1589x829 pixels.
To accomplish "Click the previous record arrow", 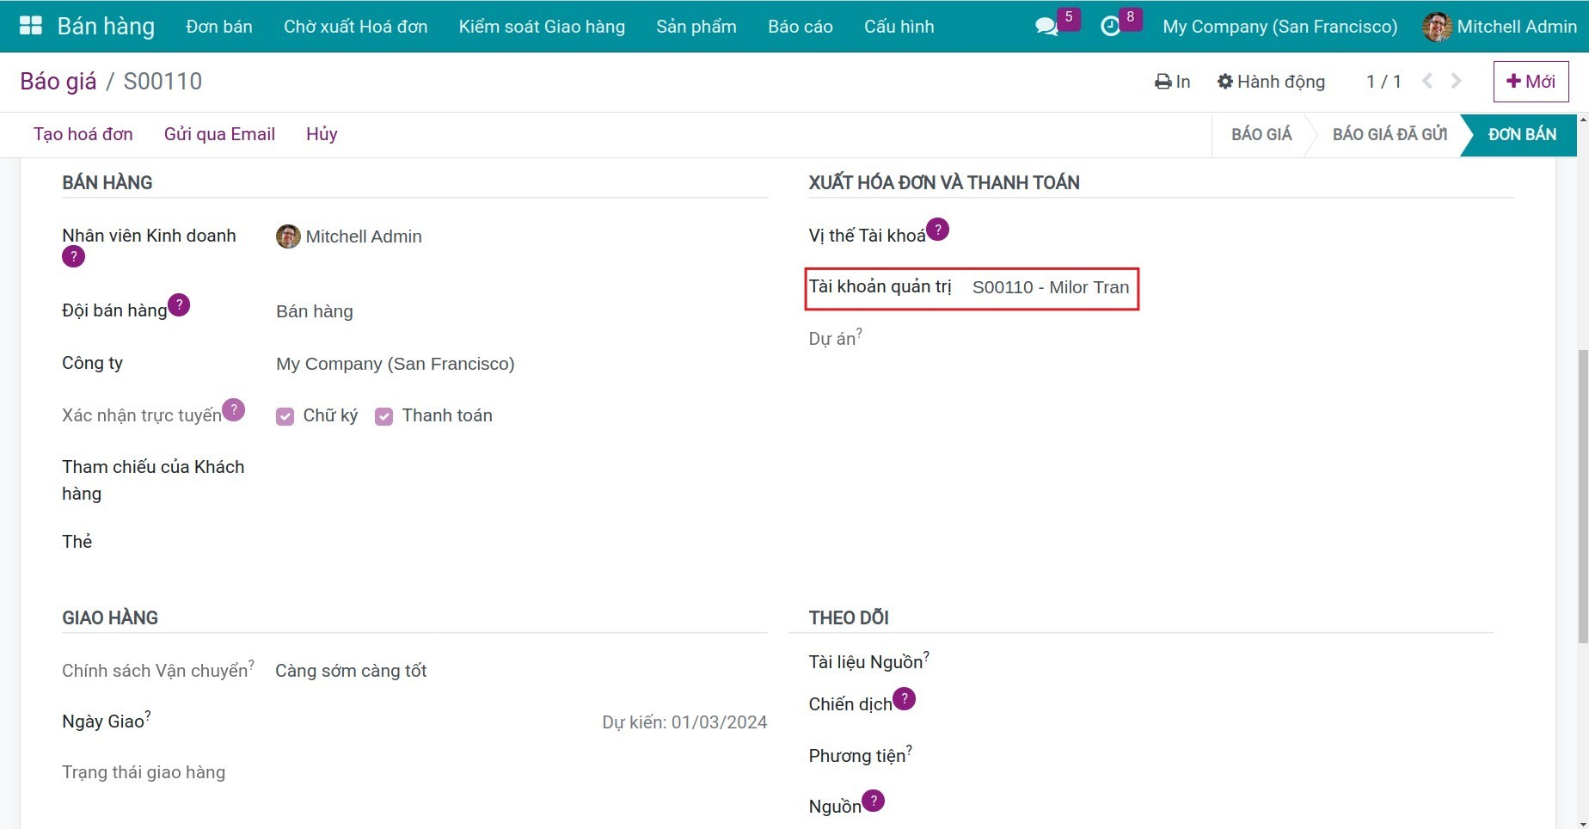I will pos(1427,81).
